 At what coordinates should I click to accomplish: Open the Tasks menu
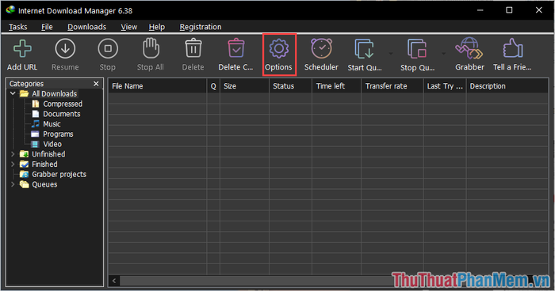[x=17, y=27]
